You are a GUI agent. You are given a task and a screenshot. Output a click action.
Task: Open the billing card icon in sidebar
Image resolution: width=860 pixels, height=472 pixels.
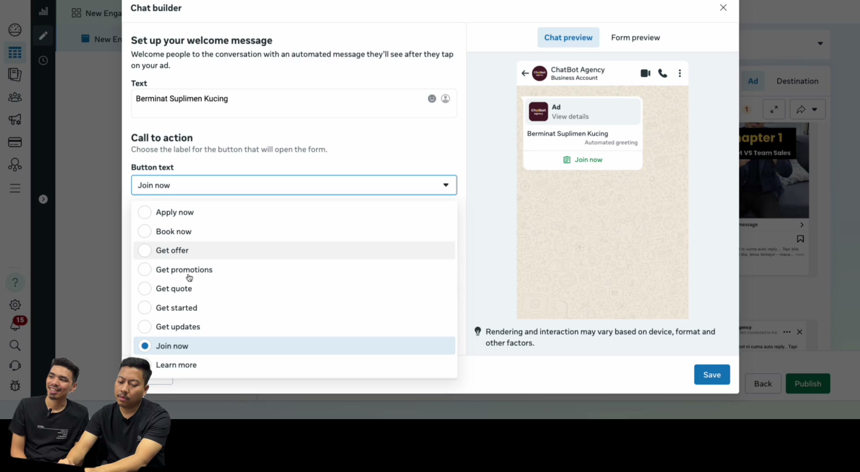(x=15, y=142)
